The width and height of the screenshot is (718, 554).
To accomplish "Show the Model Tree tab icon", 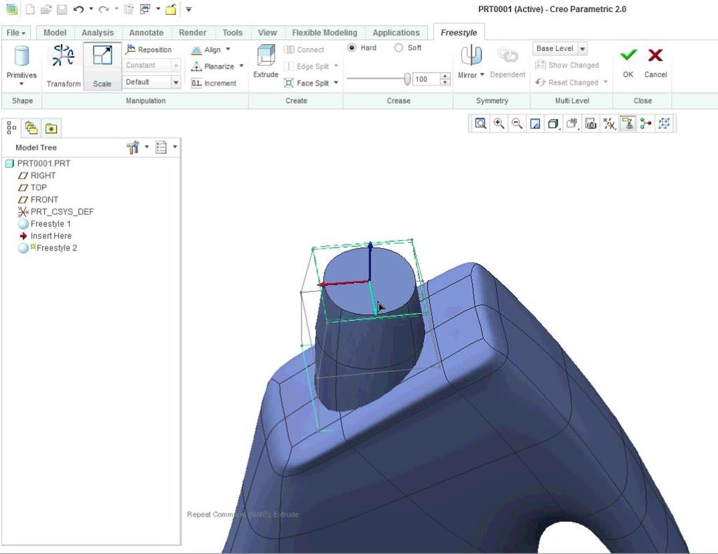I will click(11, 128).
